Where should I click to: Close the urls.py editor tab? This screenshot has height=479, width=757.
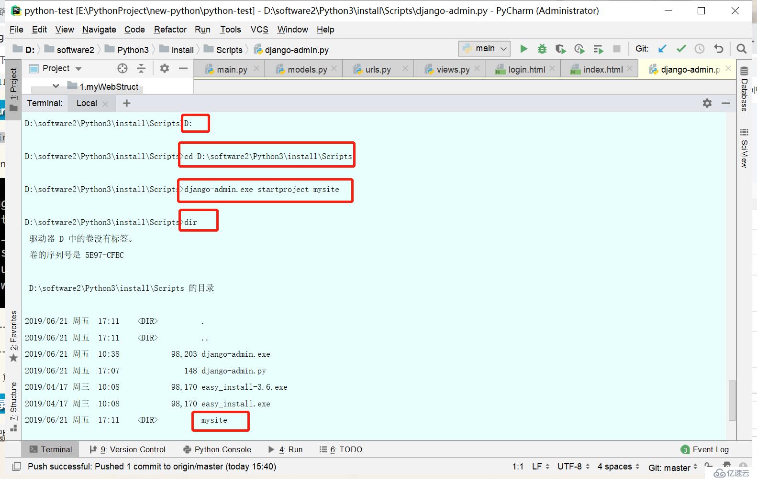[405, 69]
